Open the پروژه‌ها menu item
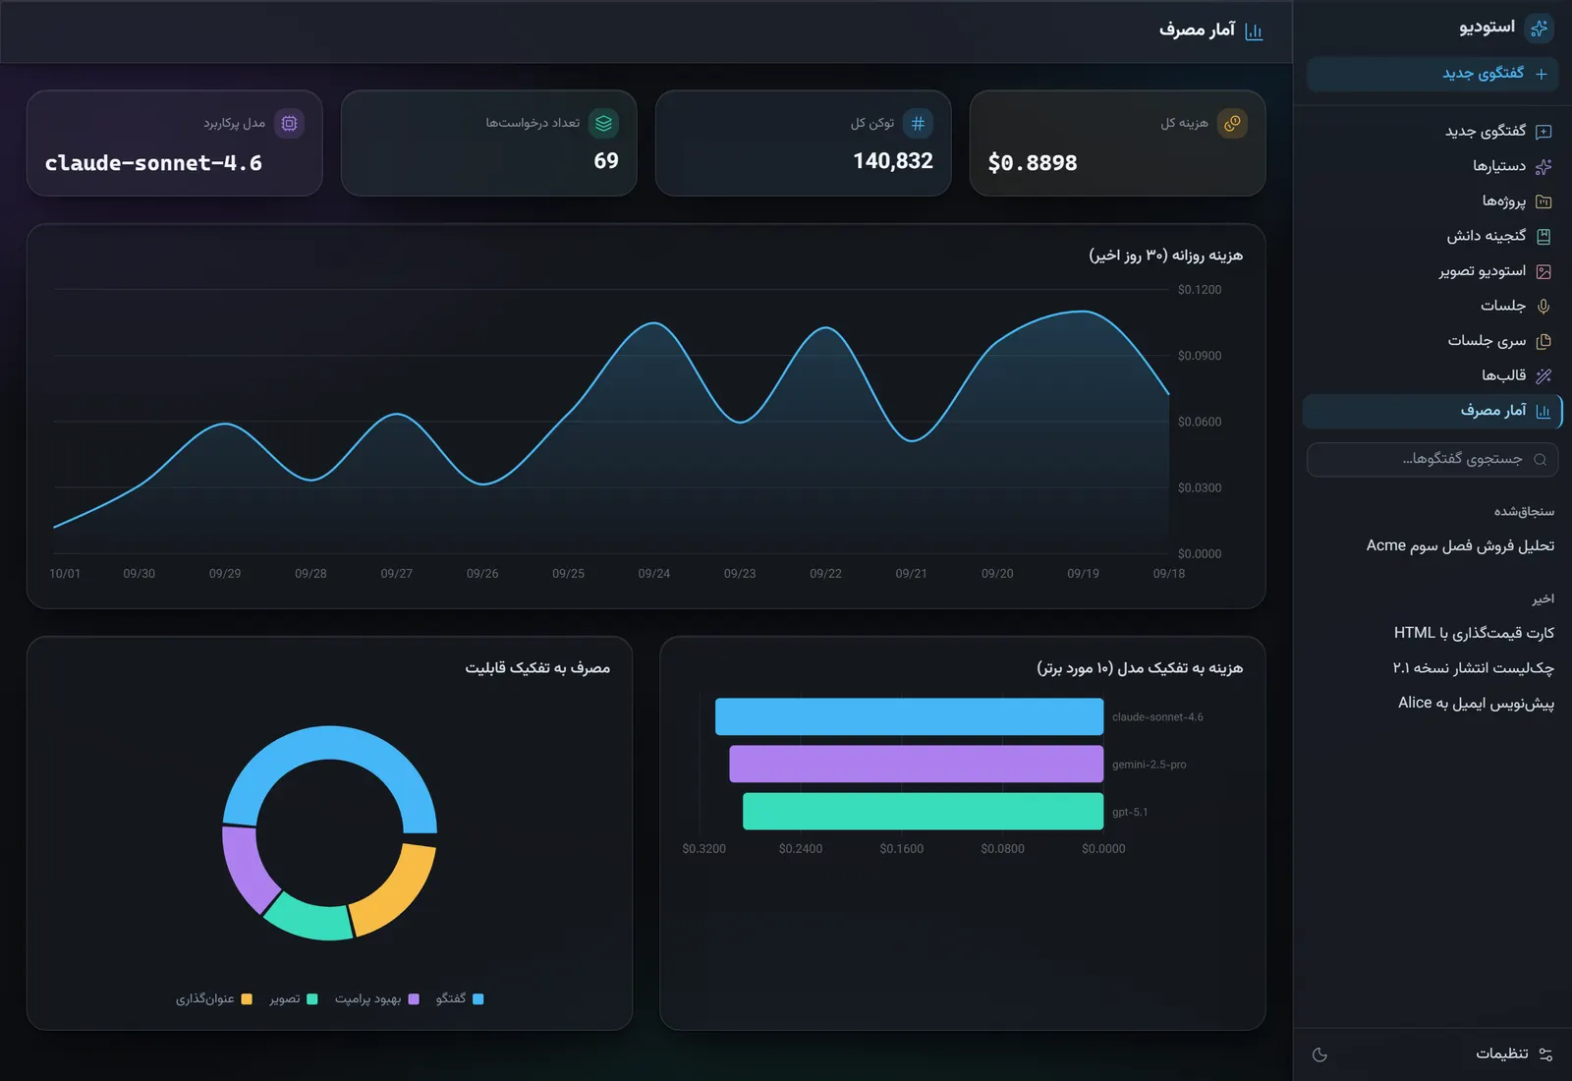The width and height of the screenshot is (1572, 1081). pos(1432,201)
